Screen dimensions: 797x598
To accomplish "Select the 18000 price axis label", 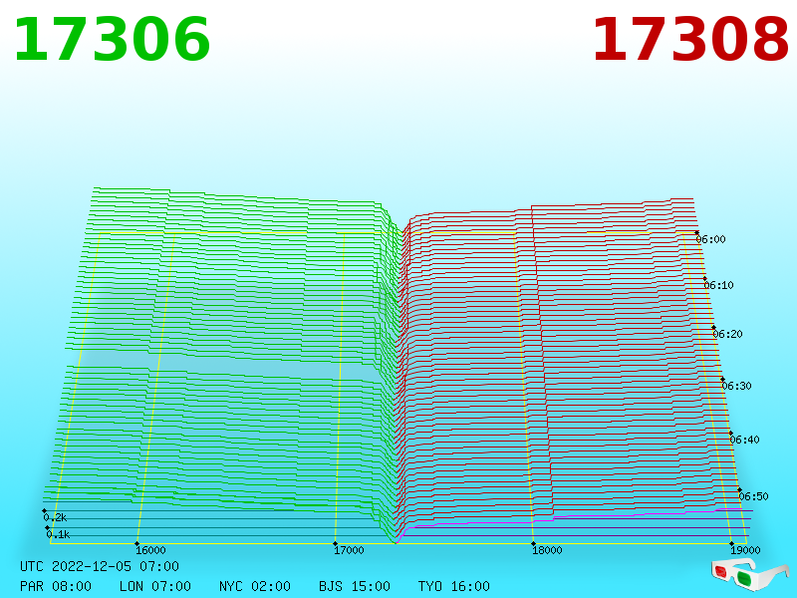I will click(547, 550).
